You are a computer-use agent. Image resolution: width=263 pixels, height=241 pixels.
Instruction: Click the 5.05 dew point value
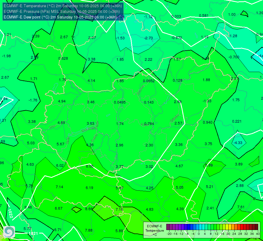pyautogui.click(x=179, y=188)
